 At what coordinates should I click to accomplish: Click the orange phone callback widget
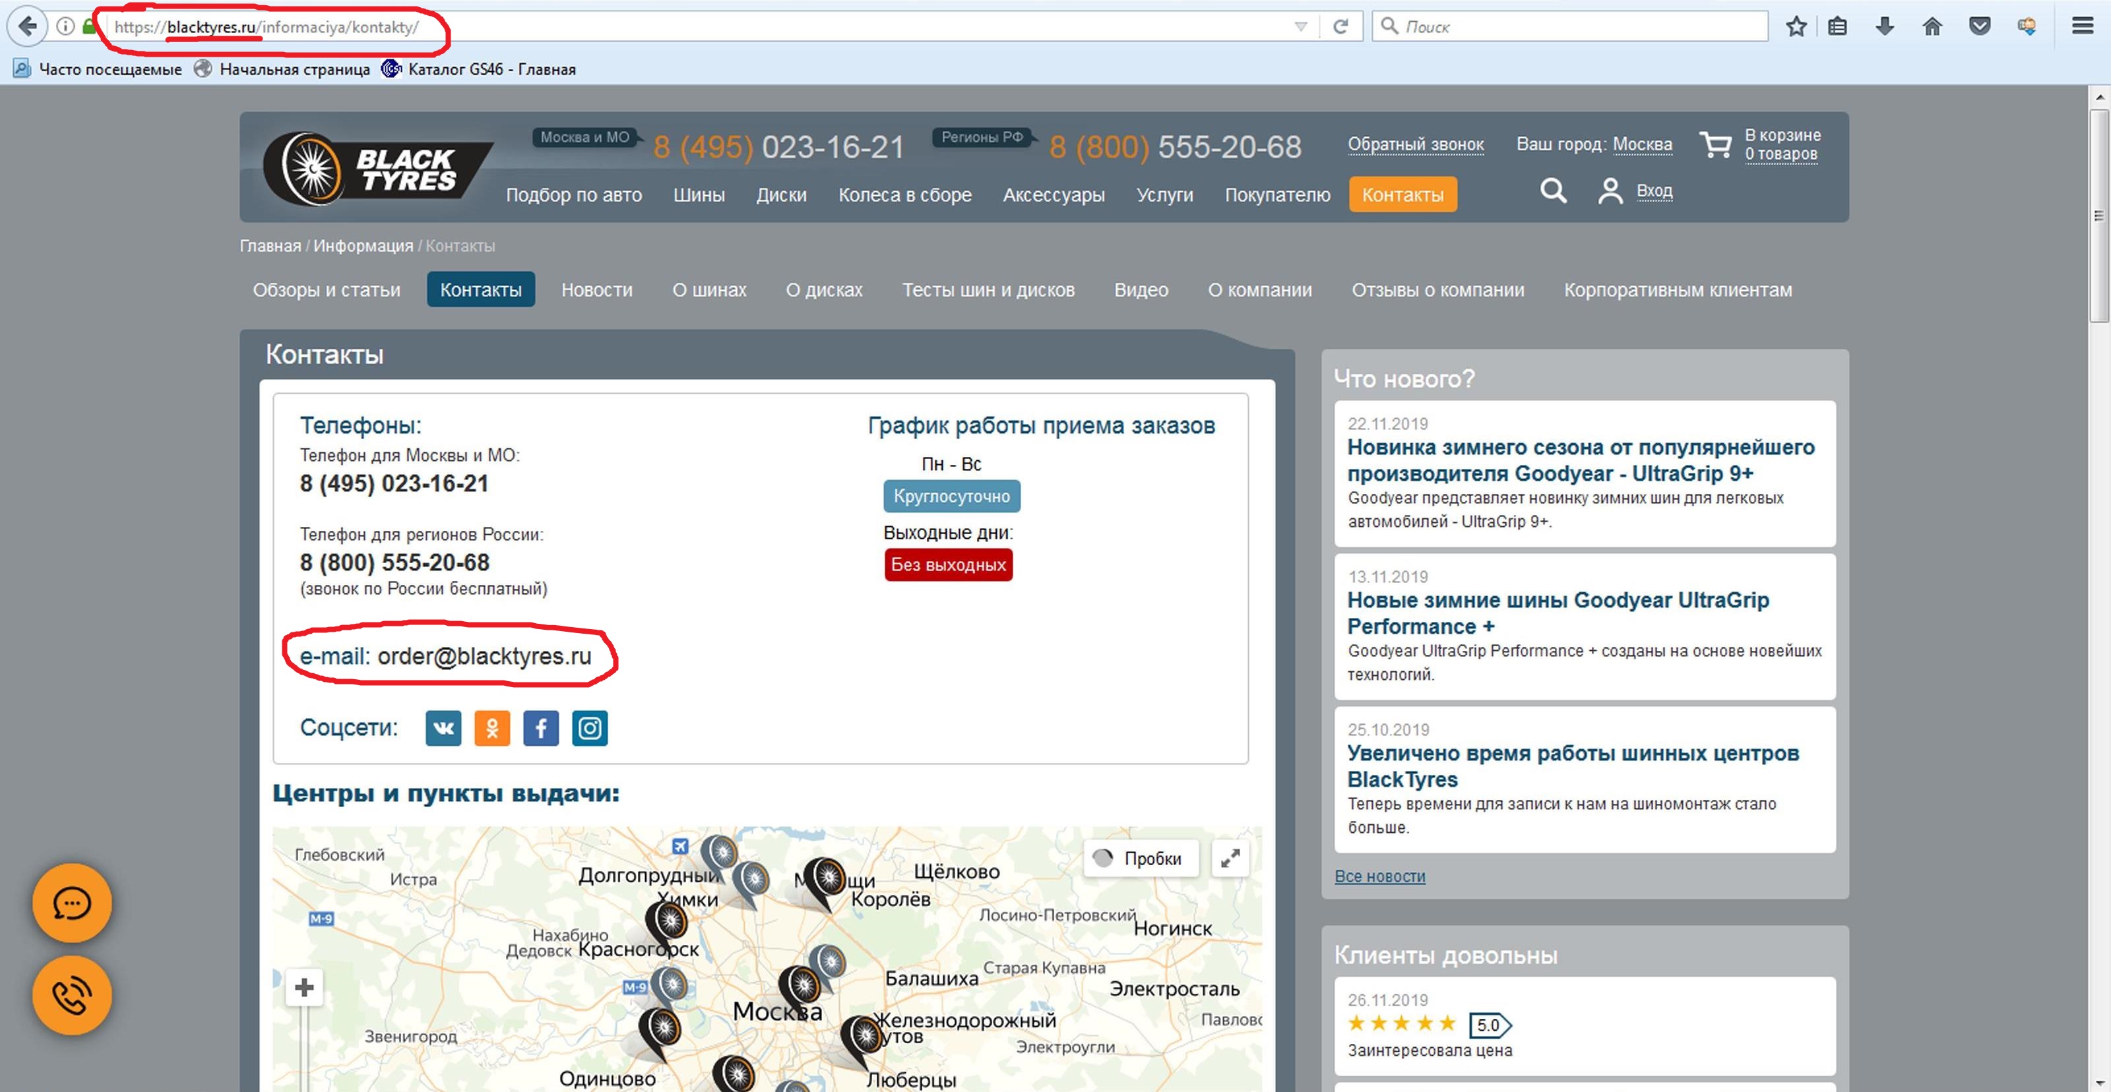(x=72, y=995)
